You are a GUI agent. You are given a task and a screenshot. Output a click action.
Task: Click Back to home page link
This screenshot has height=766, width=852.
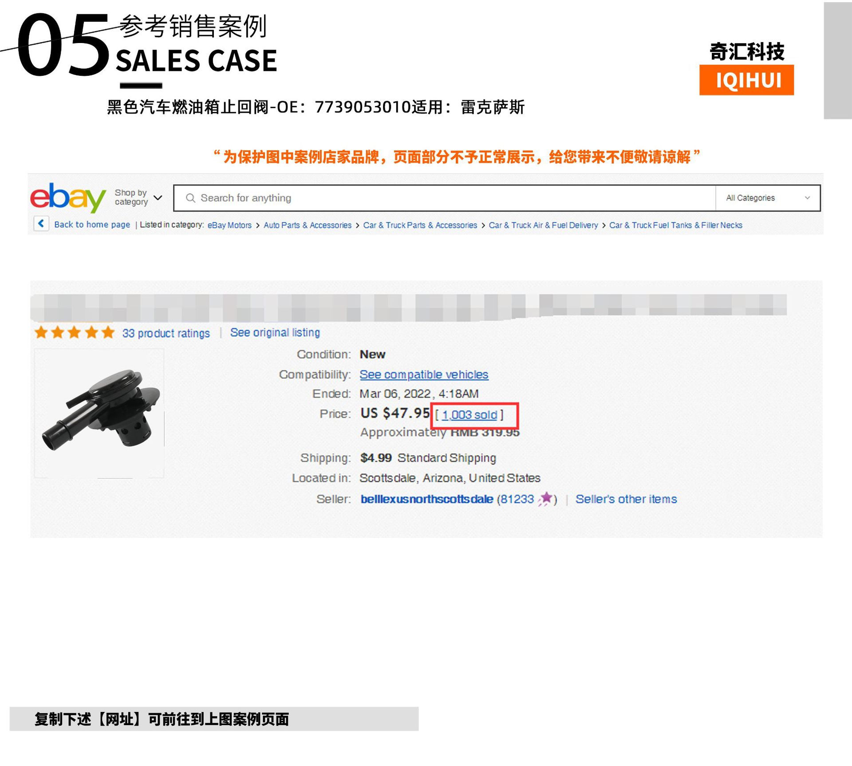(x=92, y=224)
